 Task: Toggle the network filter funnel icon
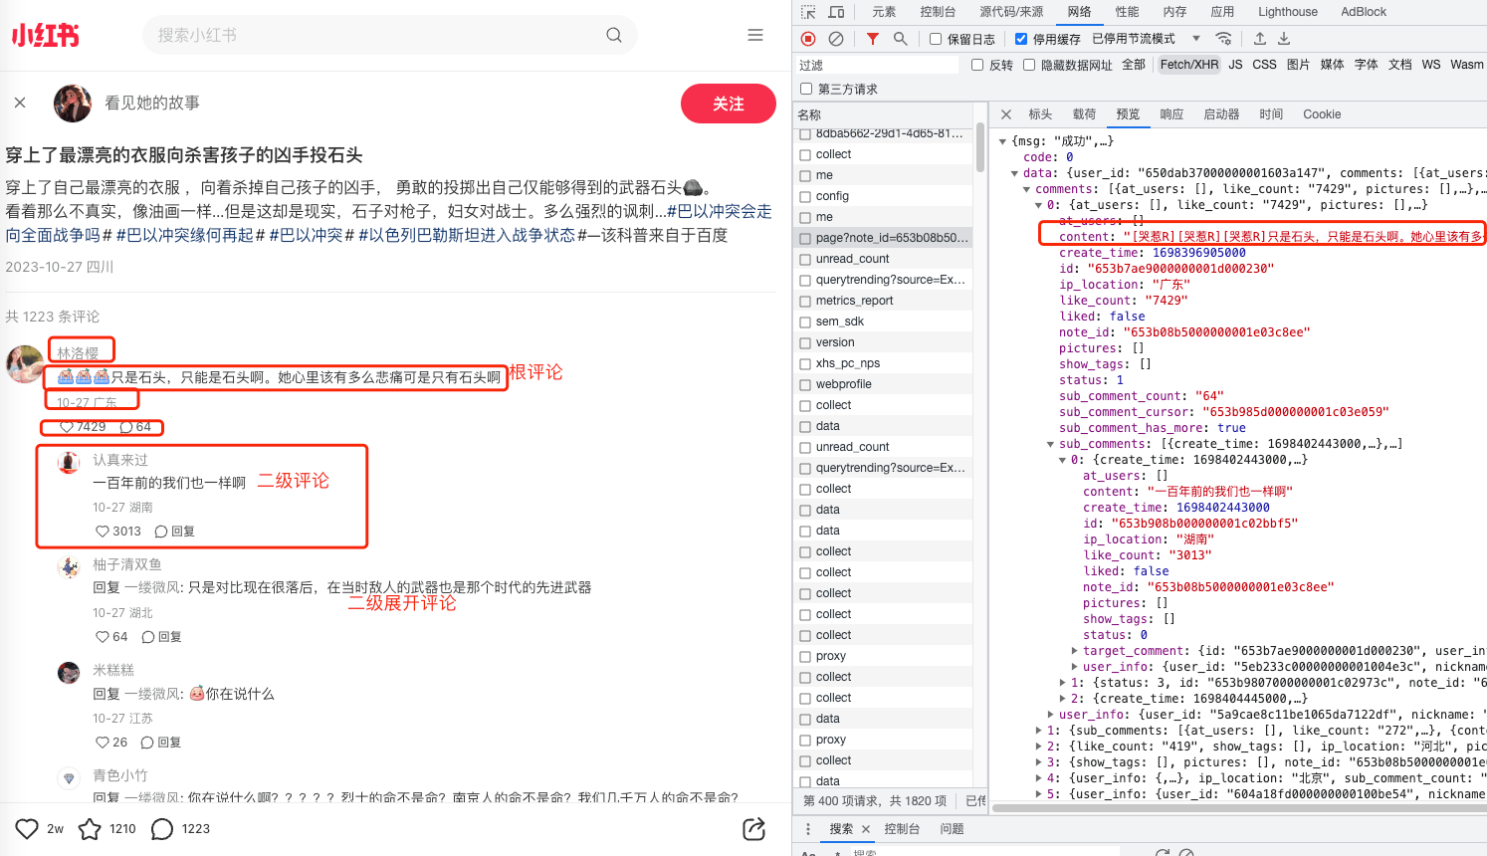872,39
